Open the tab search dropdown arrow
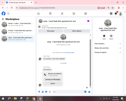Image resolution: width=126 pixels, height=101 pixels. click(x=3, y=3)
